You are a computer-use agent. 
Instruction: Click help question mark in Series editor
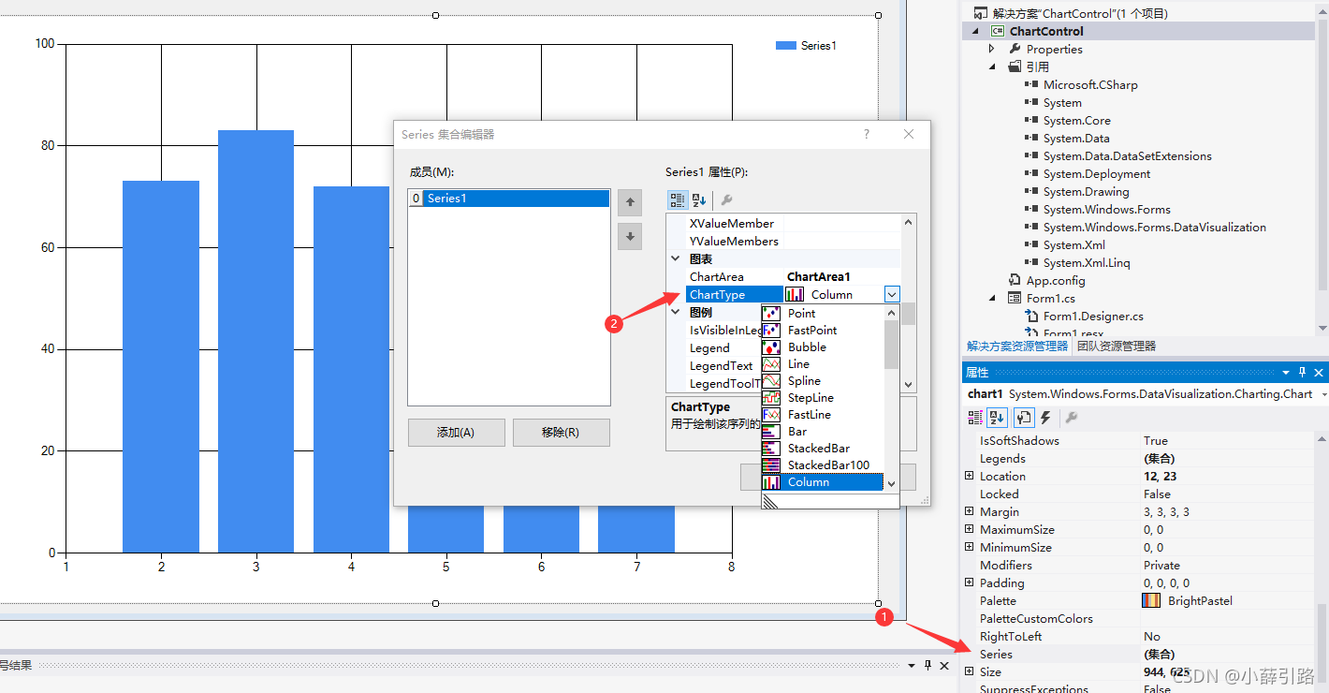click(x=866, y=134)
